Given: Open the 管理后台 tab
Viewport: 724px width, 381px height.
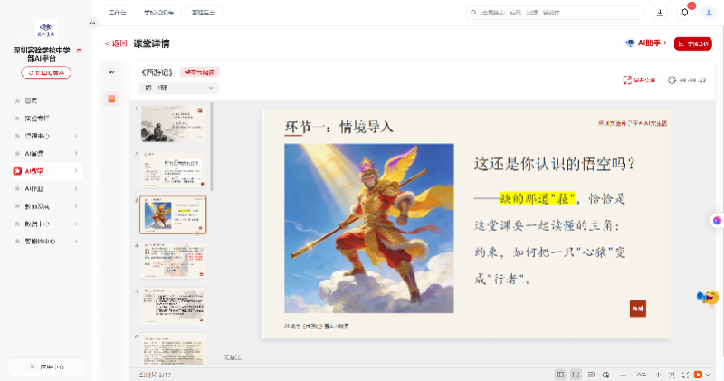Looking at the screenshot, I should (203, 13).
